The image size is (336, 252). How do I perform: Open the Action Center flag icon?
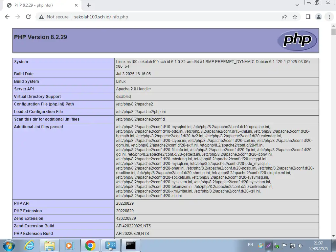[x=284, y=246]
